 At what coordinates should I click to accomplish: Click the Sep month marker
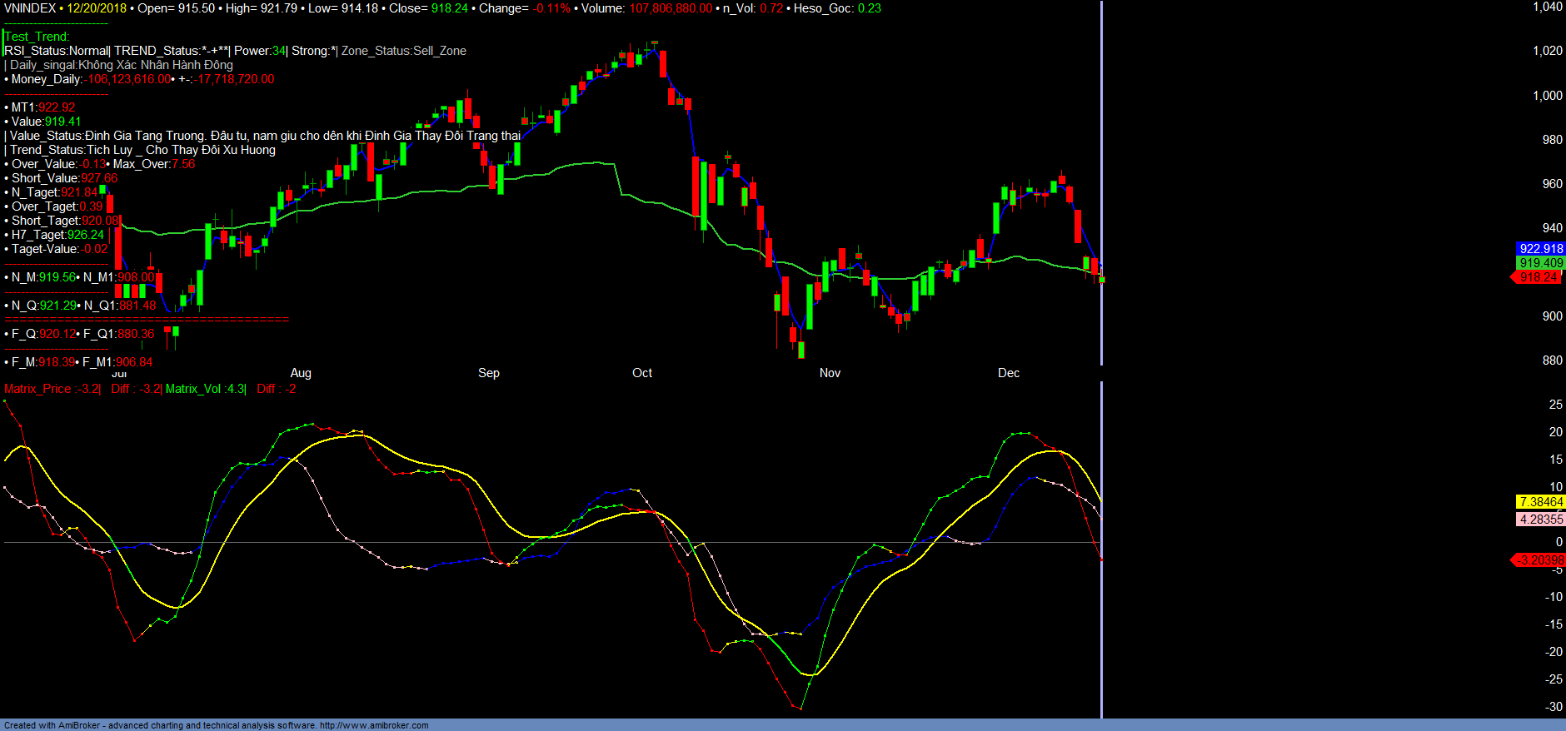[x=489, y=373]
